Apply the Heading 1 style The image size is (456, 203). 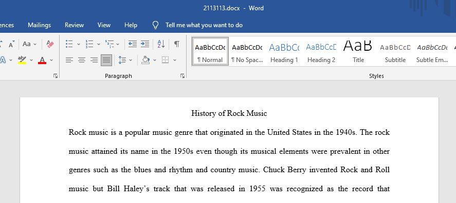pyautogui.click(x=284, y=51)
